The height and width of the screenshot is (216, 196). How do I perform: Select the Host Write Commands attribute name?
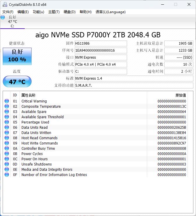coord(40,143)
